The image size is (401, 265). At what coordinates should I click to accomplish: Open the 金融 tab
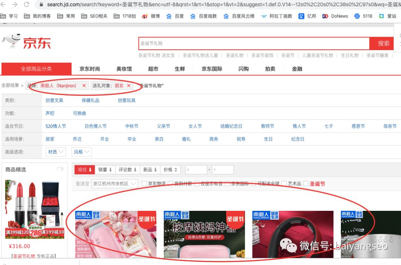click(297, 69)
